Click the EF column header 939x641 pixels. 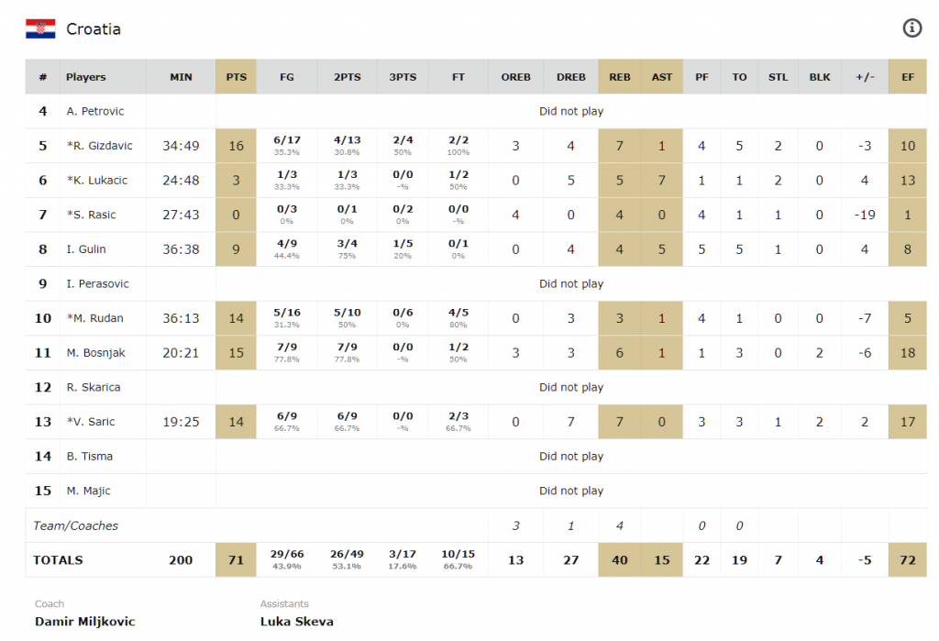tap(908, 77)
